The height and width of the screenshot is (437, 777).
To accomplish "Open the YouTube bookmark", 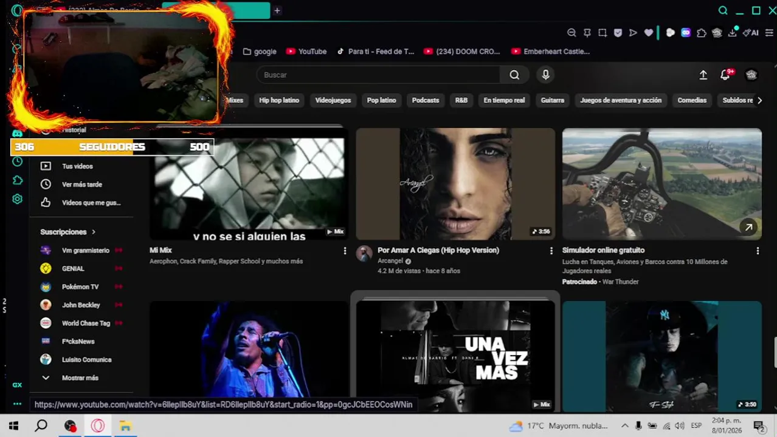I will click(x=306, y=52).
